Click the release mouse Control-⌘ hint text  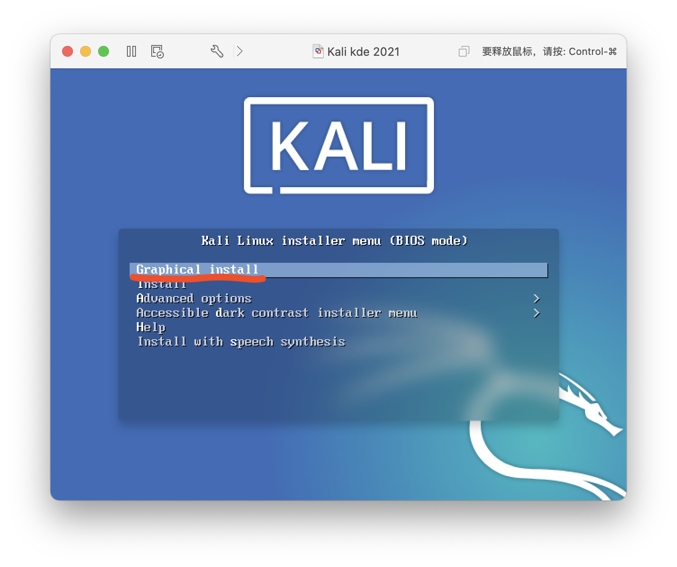pyautogui.click(x=549, y=51)
